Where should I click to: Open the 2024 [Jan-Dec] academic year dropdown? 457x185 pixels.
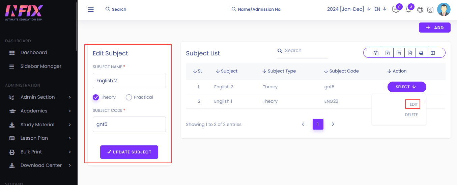pyautogui.click(x=349, y=9)
